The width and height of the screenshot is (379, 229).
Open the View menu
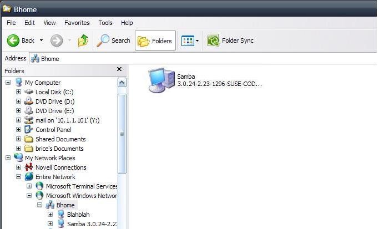click(x=49, y=23)
